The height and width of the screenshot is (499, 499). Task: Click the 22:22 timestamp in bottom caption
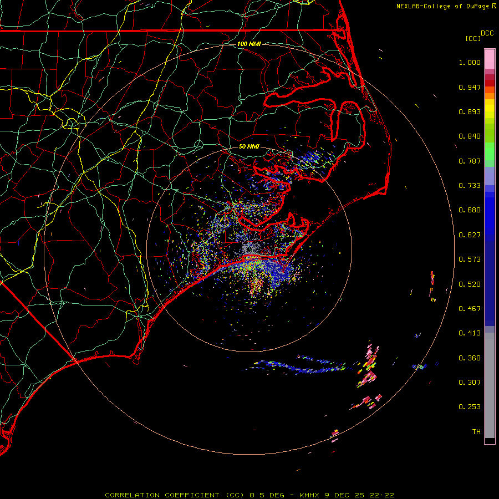[381, 495]
